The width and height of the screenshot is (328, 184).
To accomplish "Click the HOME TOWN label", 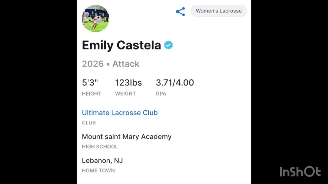I will 98,170.
